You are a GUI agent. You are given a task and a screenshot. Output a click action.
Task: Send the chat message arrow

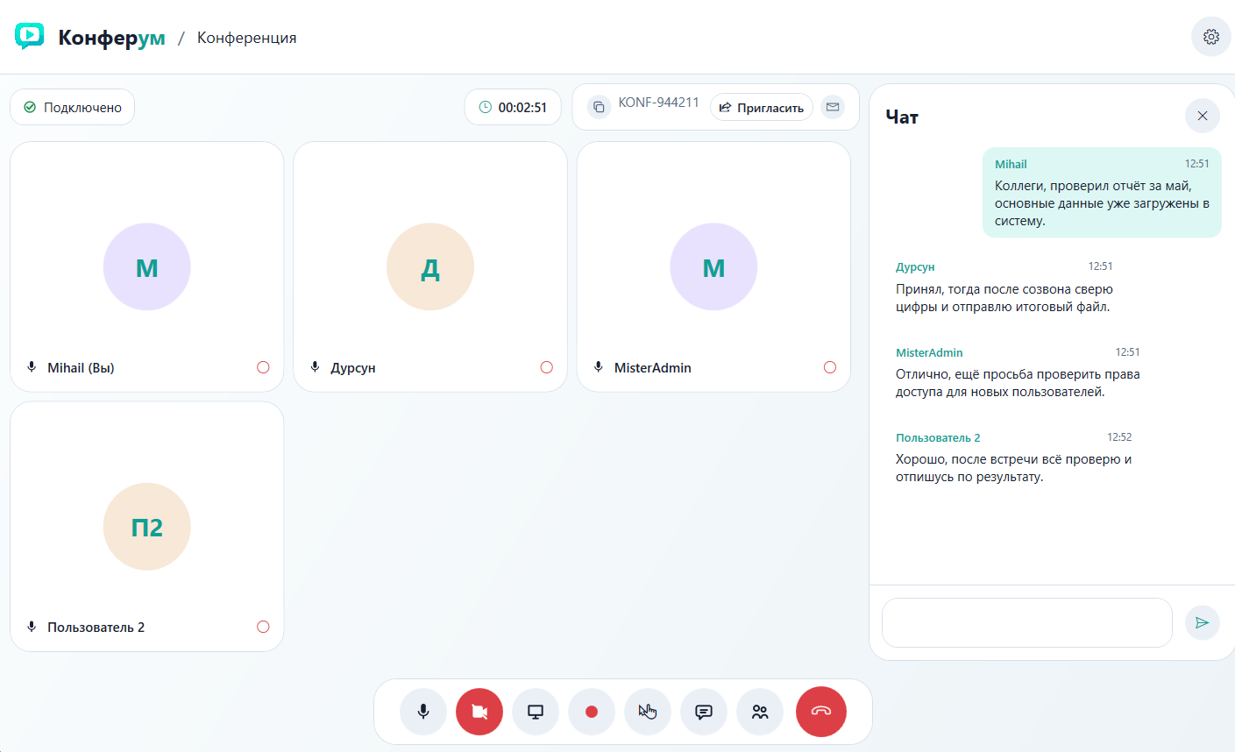(x=1202, y=622)
